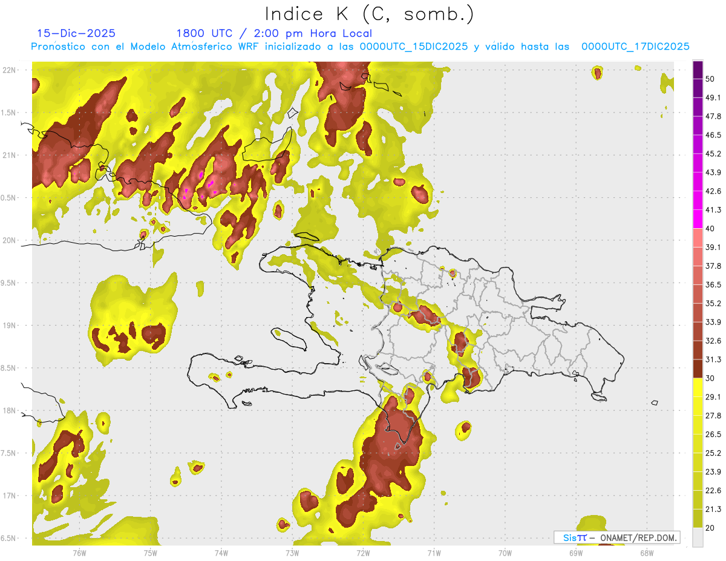This screenshot has width=726, height=561.
Task: Click the "69W" longitude axis label
Action: tap(576, 553)
